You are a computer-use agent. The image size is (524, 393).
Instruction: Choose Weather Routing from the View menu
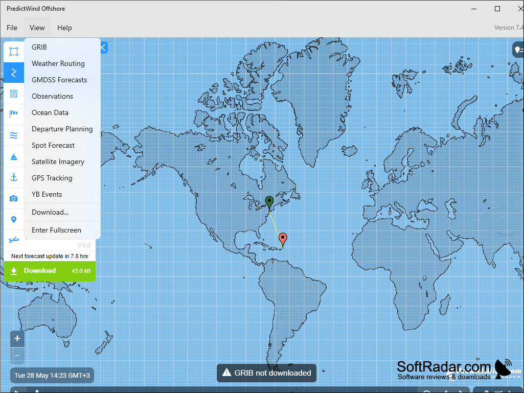click(62, 63)
